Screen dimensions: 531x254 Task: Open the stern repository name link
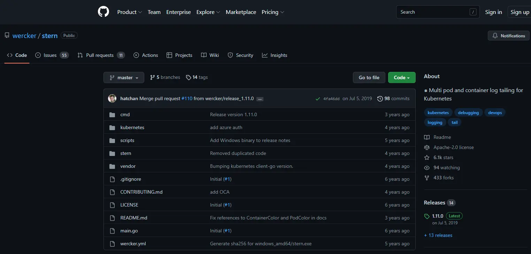50,36
